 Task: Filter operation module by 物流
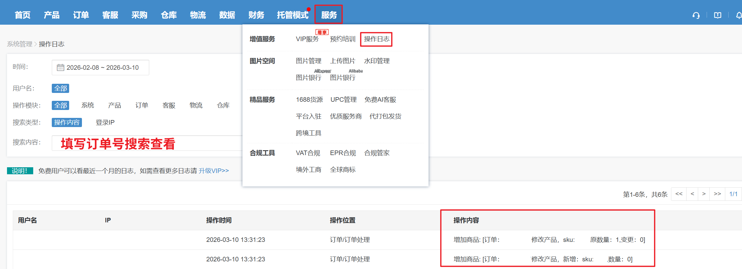[x=196, y=105]
